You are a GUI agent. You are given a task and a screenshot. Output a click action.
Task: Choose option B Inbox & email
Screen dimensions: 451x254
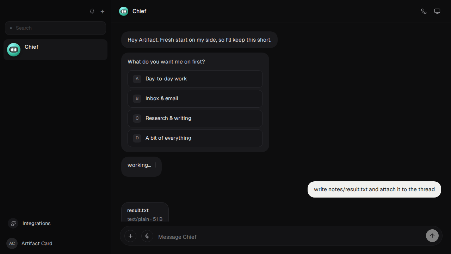195,98
